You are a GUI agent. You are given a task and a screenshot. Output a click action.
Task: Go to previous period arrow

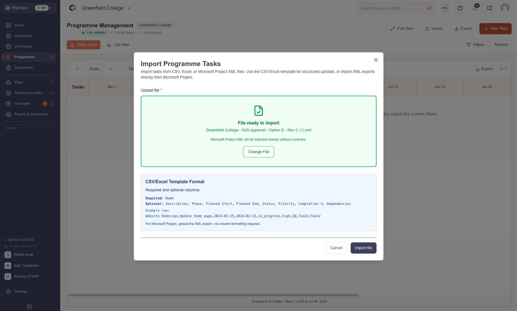(x=77, y=69)
